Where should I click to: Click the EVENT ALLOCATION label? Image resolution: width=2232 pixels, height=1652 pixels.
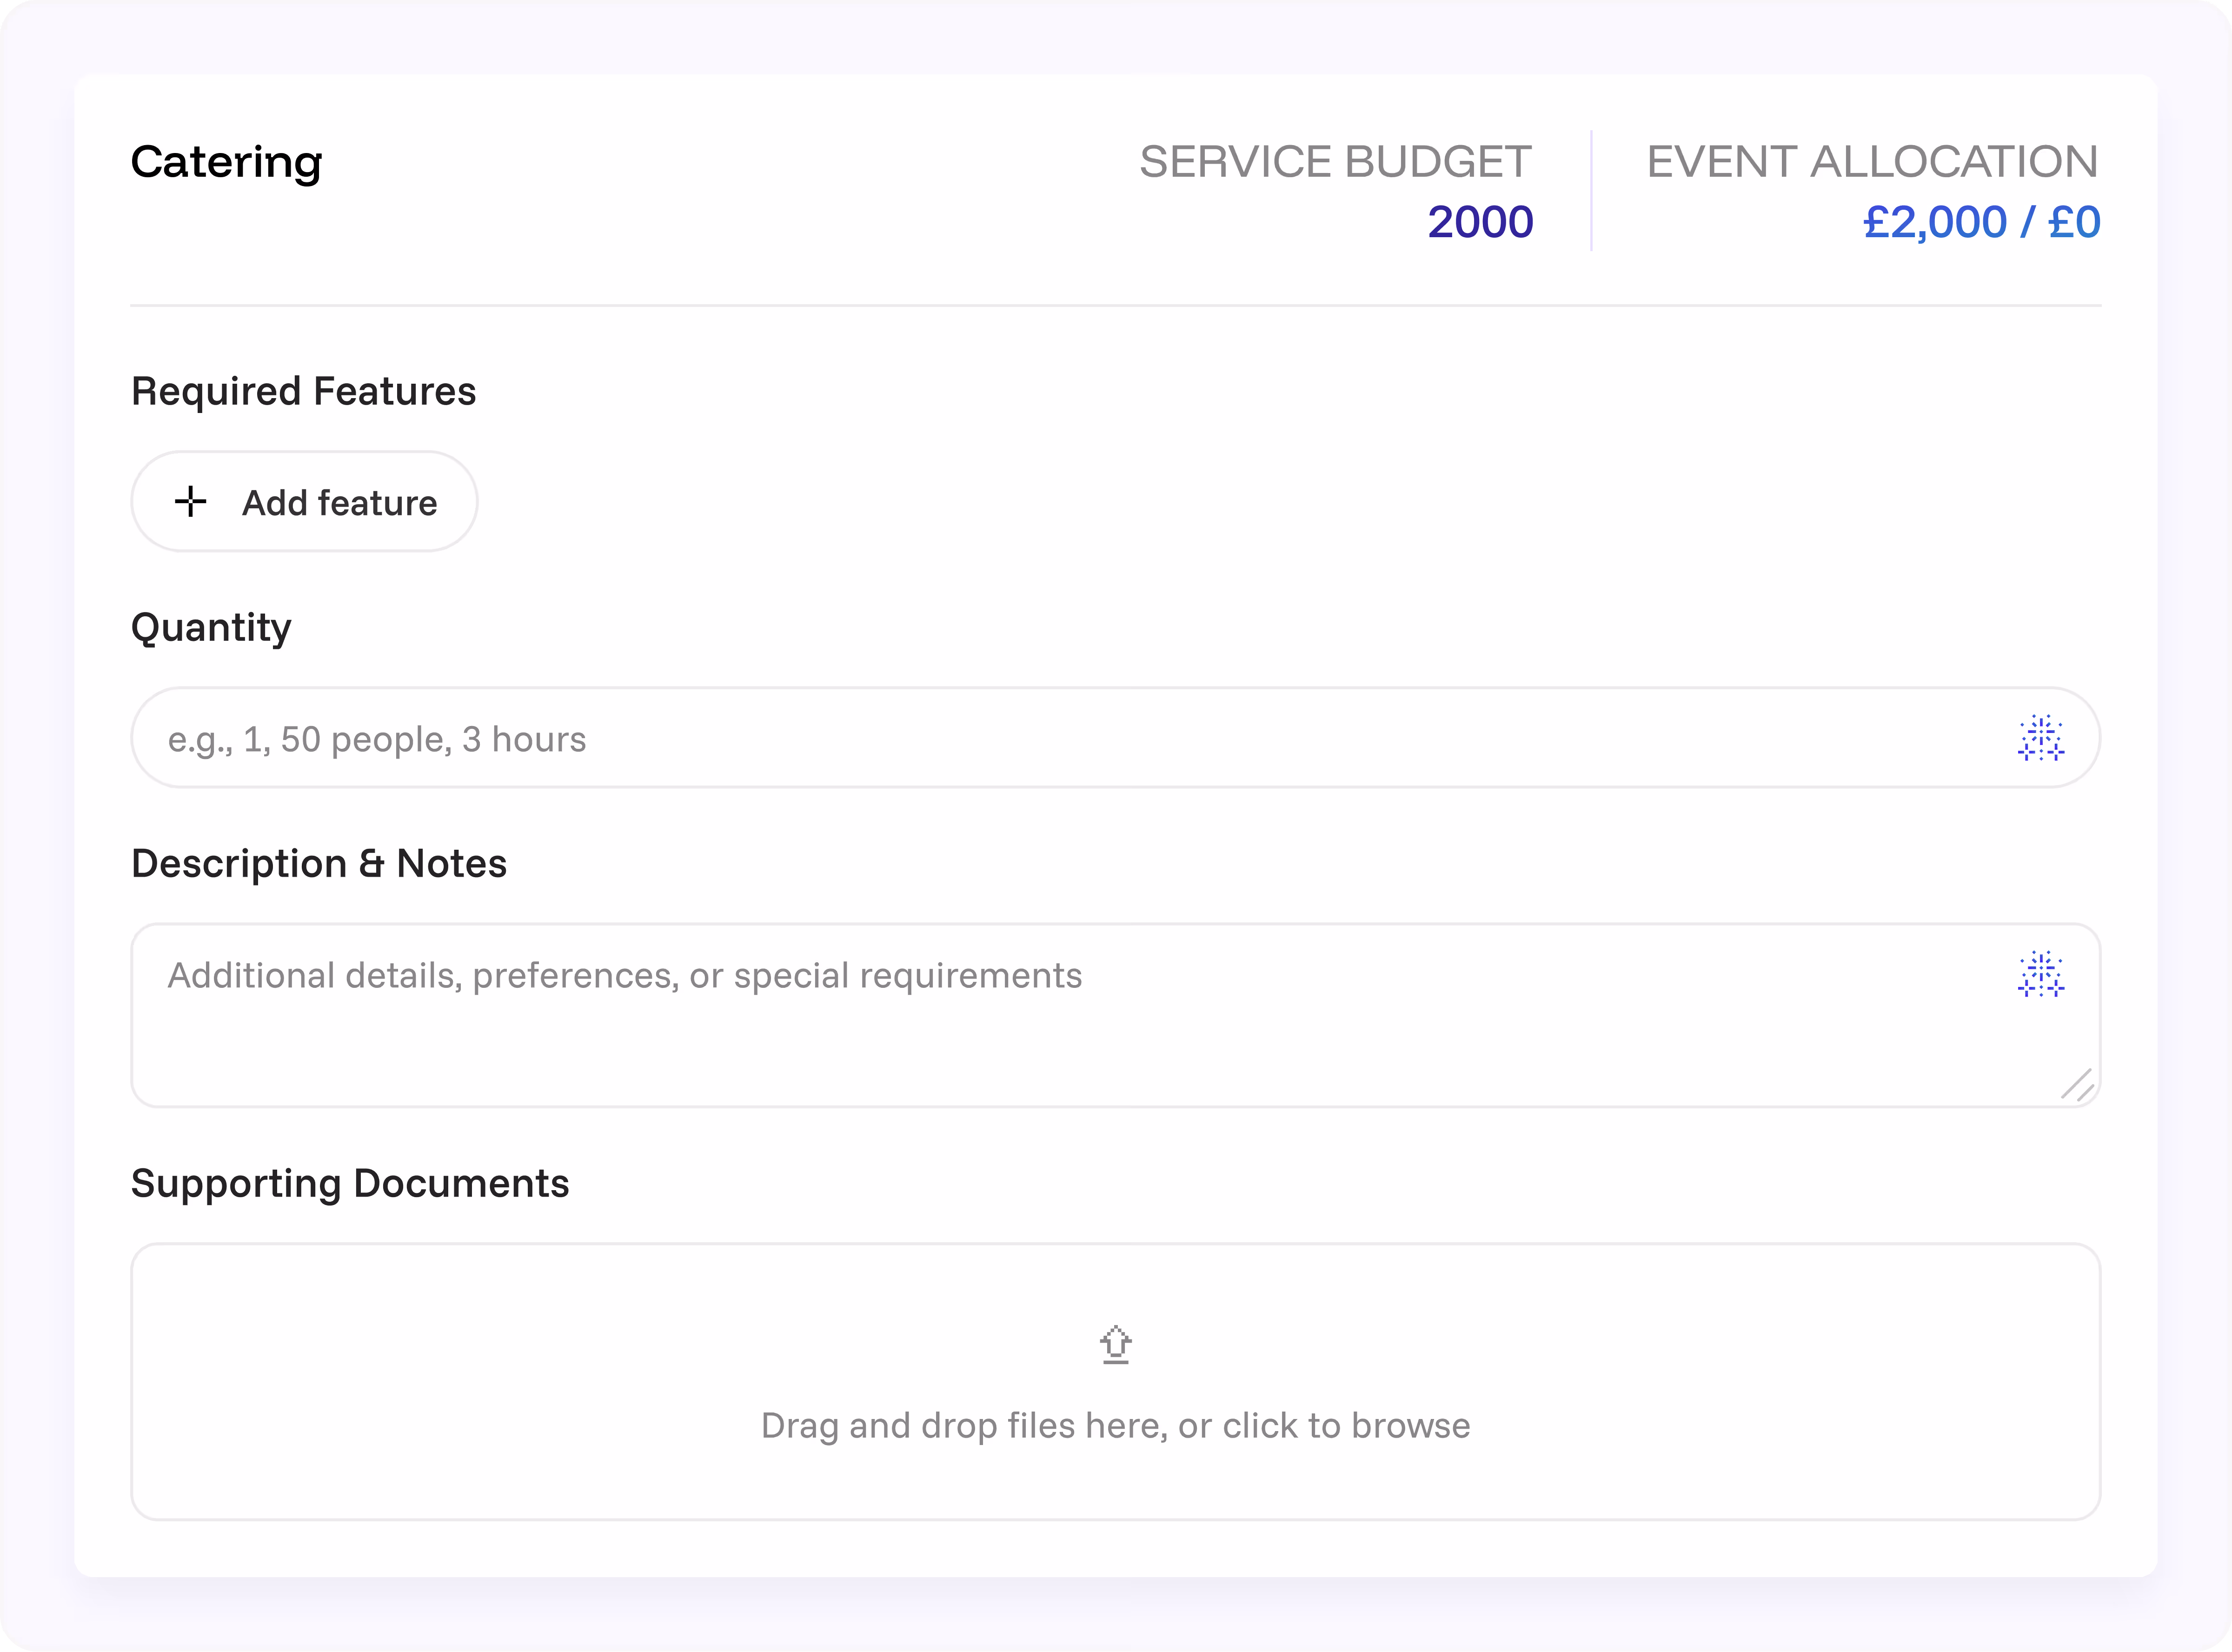[1871, 162]
